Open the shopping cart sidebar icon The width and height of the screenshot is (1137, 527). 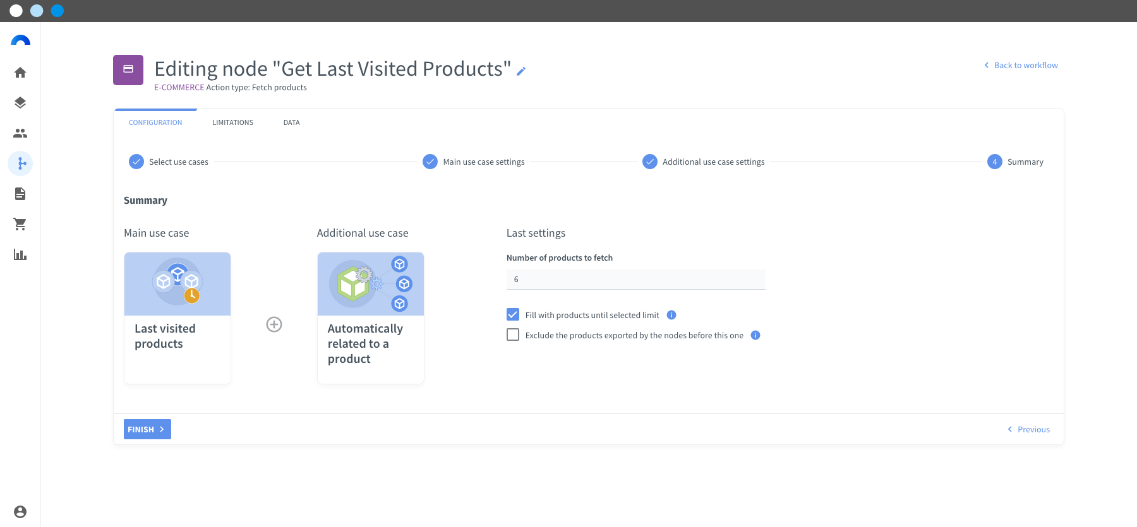point(20,224)
